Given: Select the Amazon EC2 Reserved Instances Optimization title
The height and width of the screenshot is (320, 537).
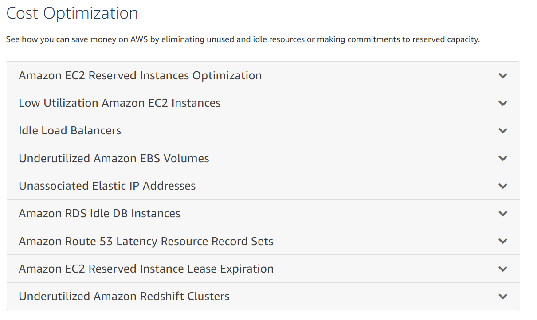Looking at the screenshot, I should tap(140, 76).
